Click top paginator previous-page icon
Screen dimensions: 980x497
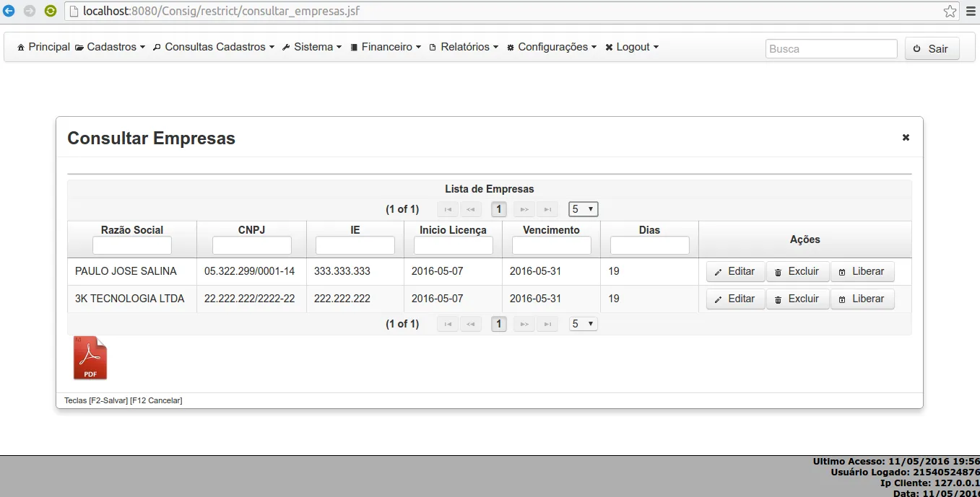471,209
